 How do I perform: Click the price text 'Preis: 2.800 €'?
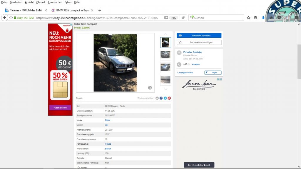click(82, 28)
